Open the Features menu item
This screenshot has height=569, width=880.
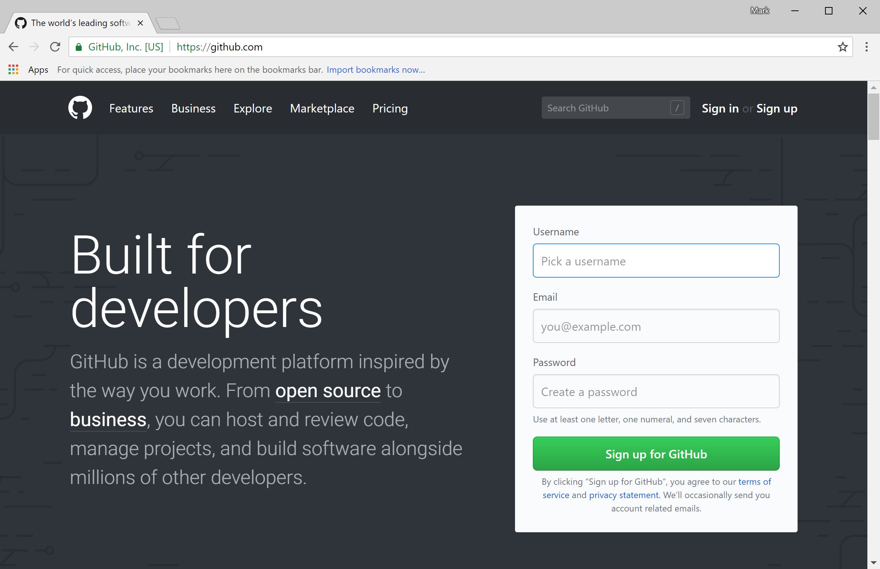(131, 108)
